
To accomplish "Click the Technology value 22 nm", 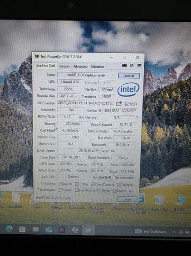I will pos(68,89).
